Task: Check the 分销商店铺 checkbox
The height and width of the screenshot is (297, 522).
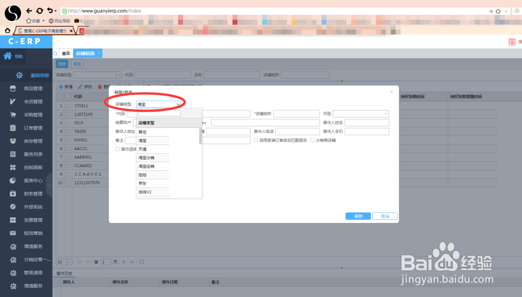Action: tap(312, 140)
